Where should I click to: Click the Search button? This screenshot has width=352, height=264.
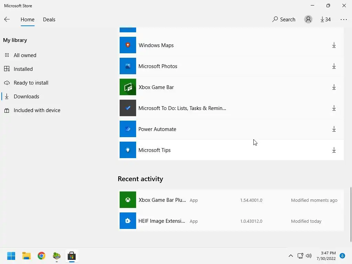pyautogui.click(x=284, y=20)
